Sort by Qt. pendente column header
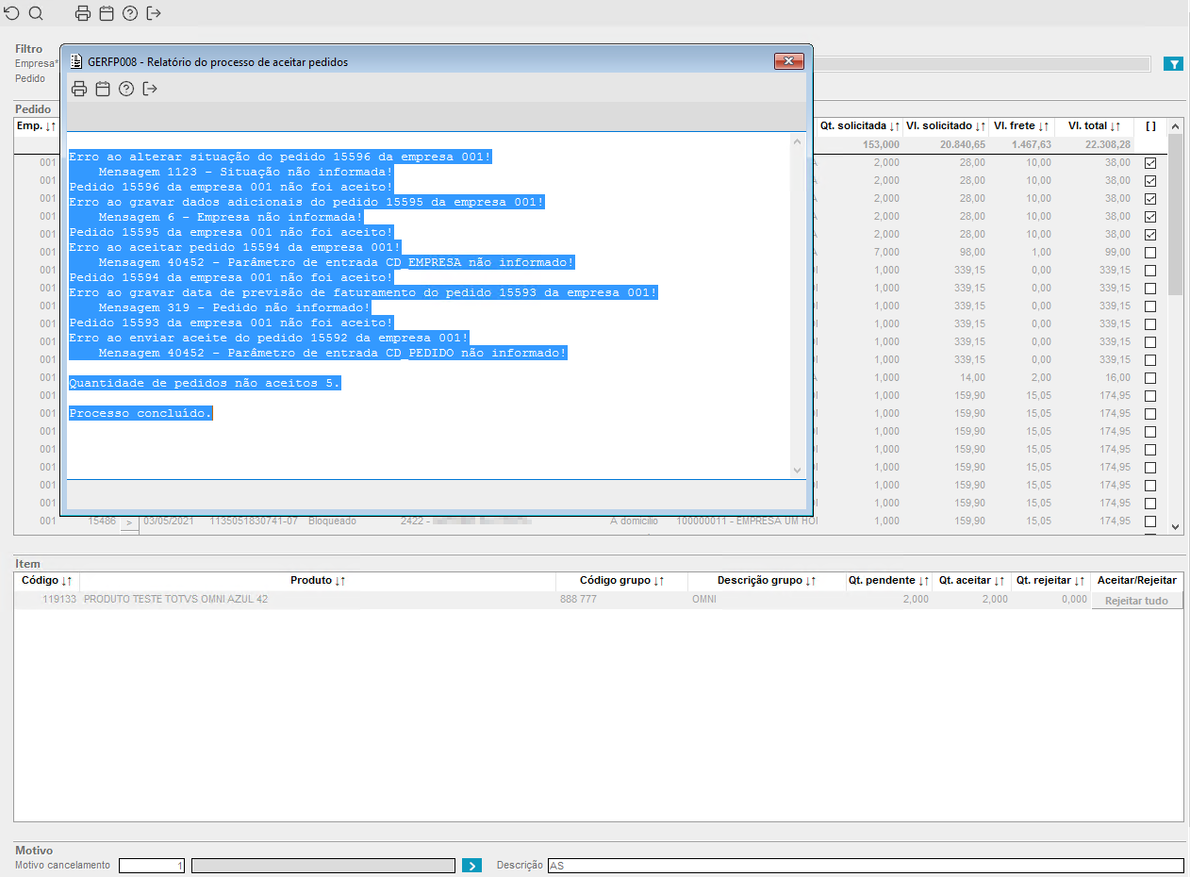The height and width of the screenshot is (877, 1190). (889, 581)
